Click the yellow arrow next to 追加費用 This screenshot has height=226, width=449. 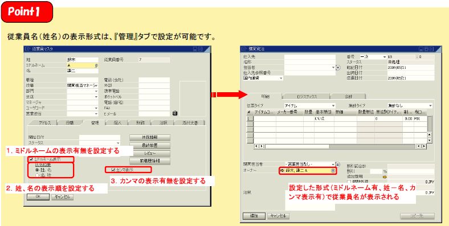click(x=385, y=177)
